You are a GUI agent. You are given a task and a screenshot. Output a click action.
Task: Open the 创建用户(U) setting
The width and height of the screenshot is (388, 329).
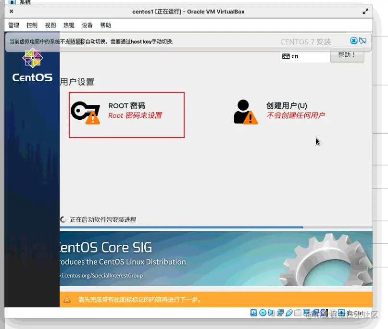tap(280, 112)
